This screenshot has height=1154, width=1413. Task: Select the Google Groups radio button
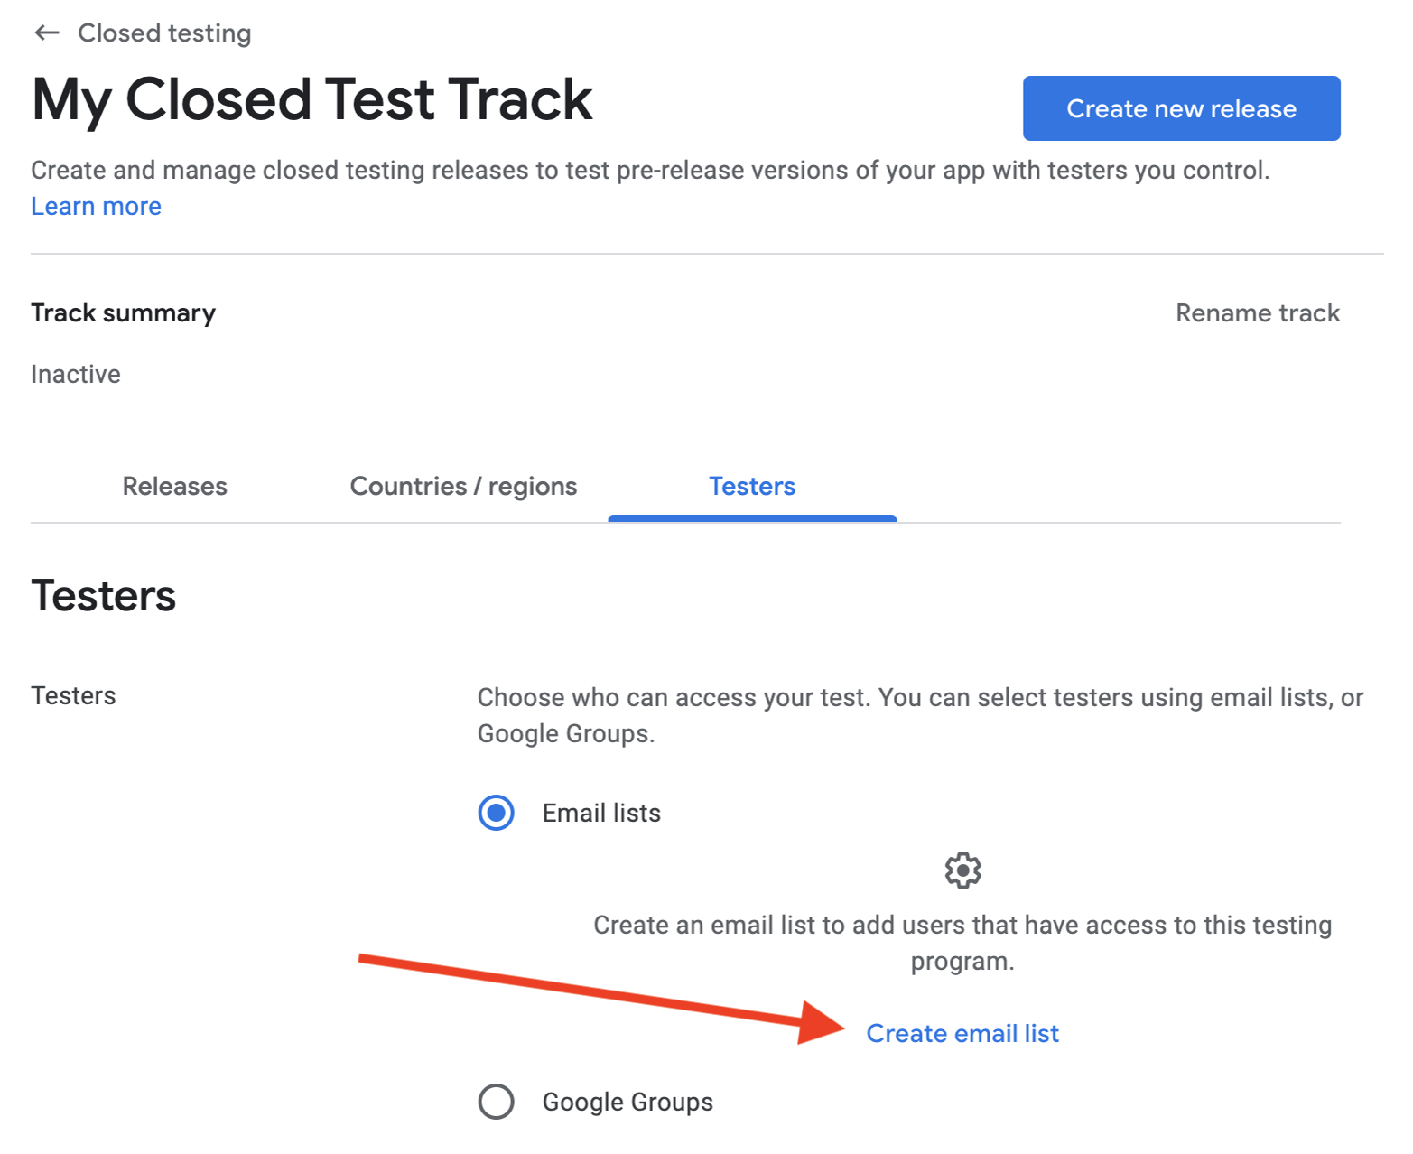496,1102
